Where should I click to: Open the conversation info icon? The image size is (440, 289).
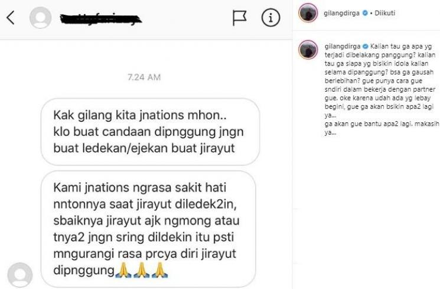pos(270,18)
